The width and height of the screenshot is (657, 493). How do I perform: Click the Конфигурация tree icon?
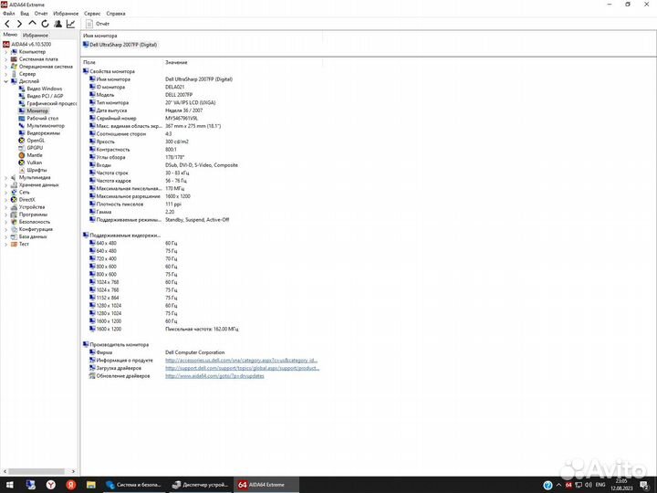pyautogui.click(x=14, y=229)
